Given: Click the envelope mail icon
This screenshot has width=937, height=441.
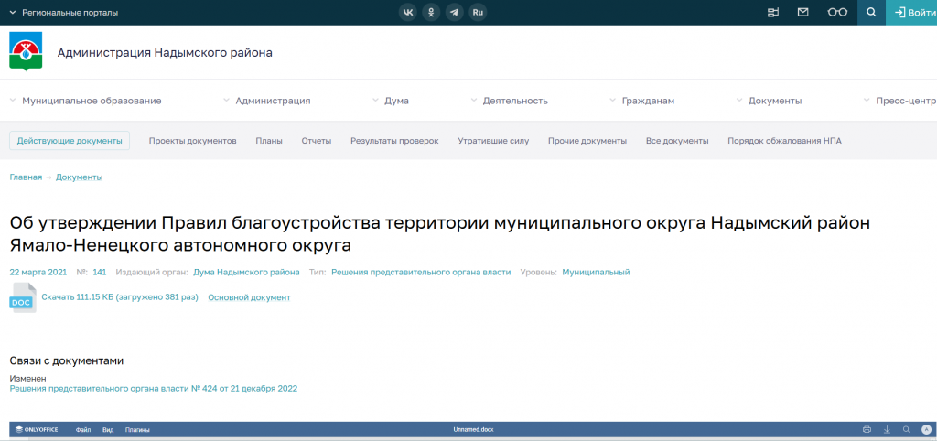Looking at the screenshot, I should (x=802, y=13).
